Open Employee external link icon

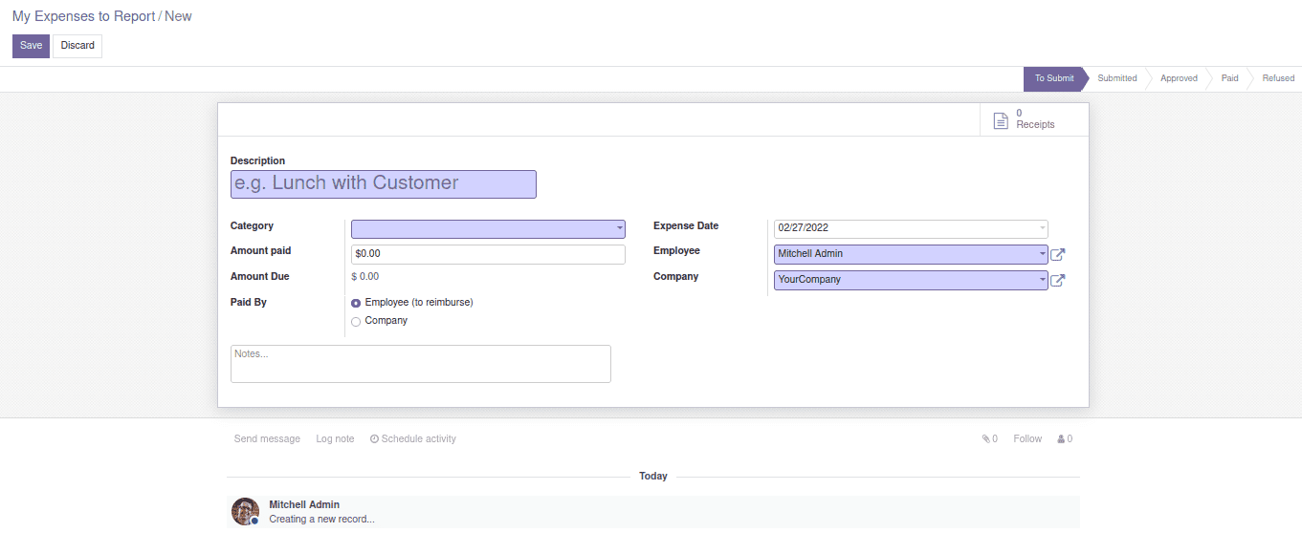(1057, 255)
